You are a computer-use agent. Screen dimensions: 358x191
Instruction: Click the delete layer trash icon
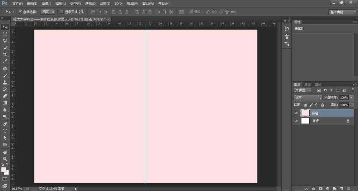point(348,188)
